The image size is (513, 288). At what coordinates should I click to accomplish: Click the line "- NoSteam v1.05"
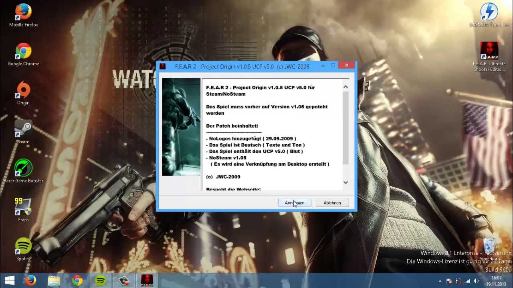[x=226, y=158]
